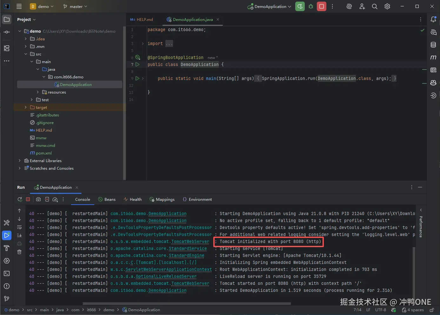
Task: Open the Commit tool window
Action: click(7, 32)
